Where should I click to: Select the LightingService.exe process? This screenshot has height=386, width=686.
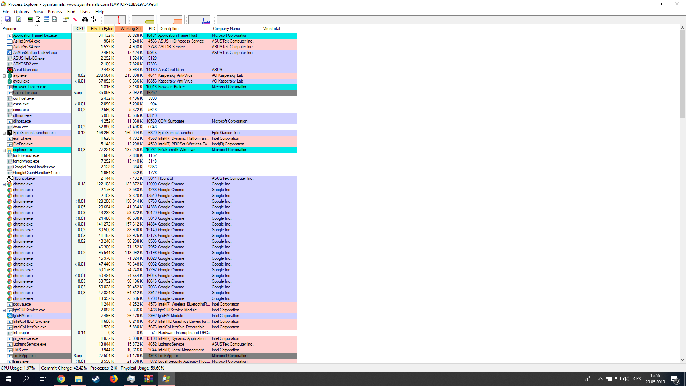point(149,345)
